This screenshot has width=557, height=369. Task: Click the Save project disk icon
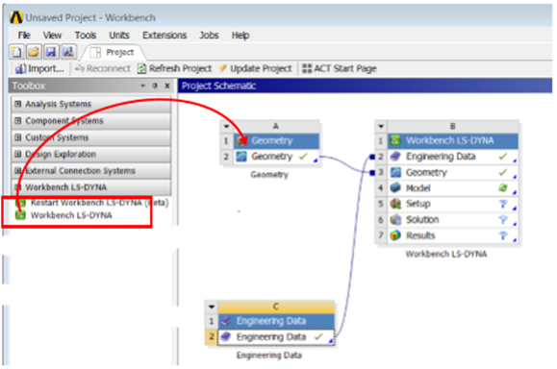point(51,52)
